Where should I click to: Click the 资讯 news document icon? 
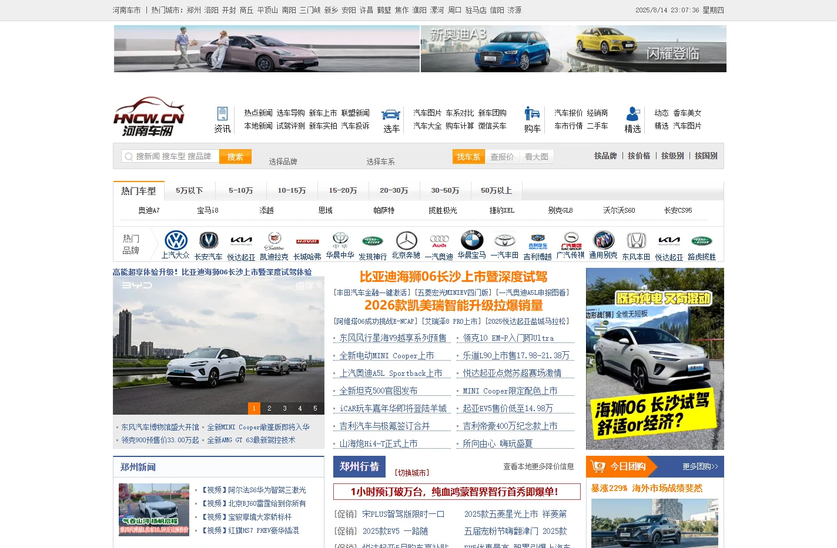pyautogui.click(x=222, y=113)
